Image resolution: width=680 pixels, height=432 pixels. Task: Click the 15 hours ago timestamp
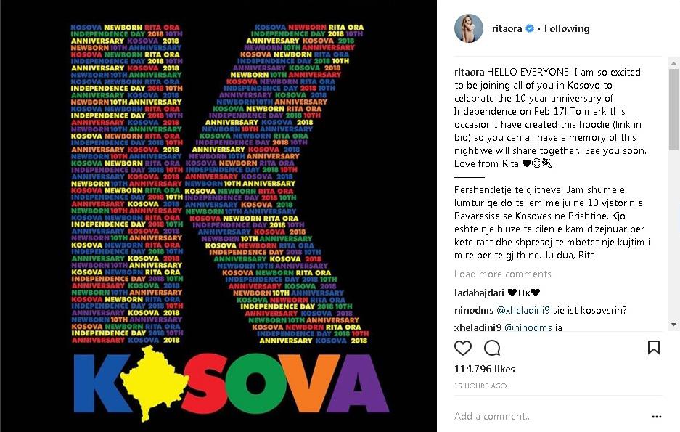[480, 386]
